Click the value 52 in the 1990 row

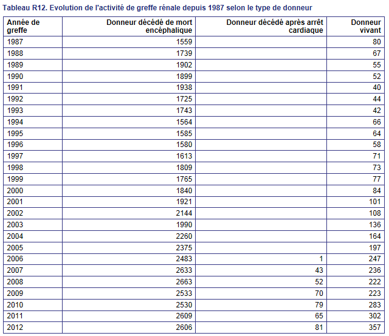(377, 77)
